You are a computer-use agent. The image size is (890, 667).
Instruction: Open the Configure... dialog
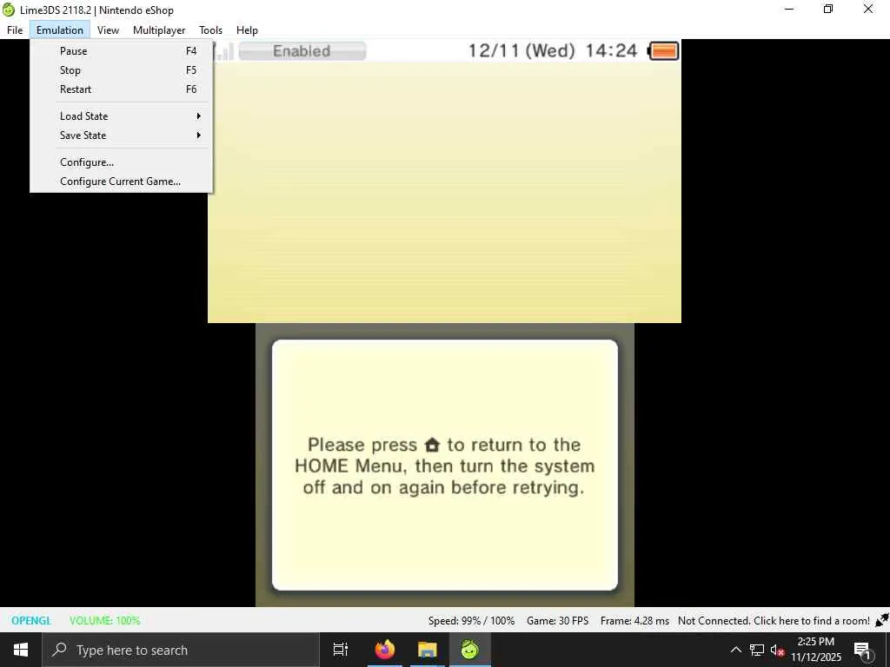pos(122,162)
